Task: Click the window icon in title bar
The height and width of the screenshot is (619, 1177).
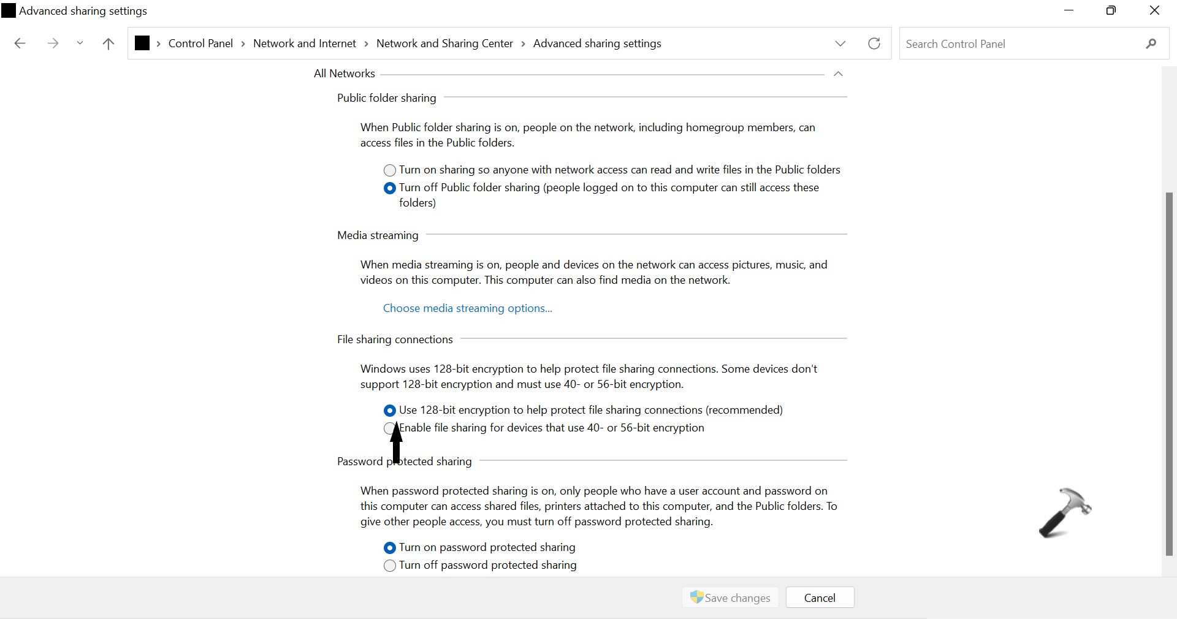Action: 9,10
